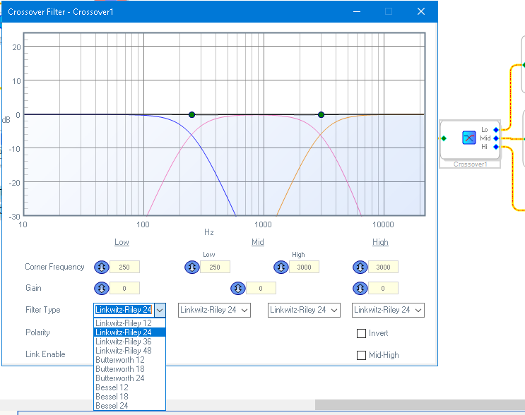Click the Mid band heading link

[x=258, y=242]
